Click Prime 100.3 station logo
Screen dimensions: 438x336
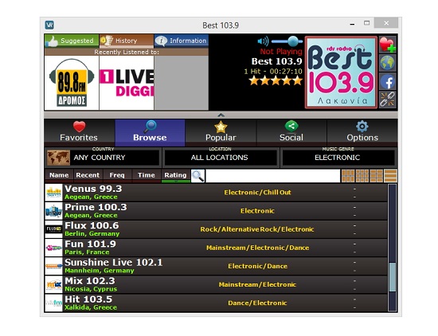[x=53, y=211]
